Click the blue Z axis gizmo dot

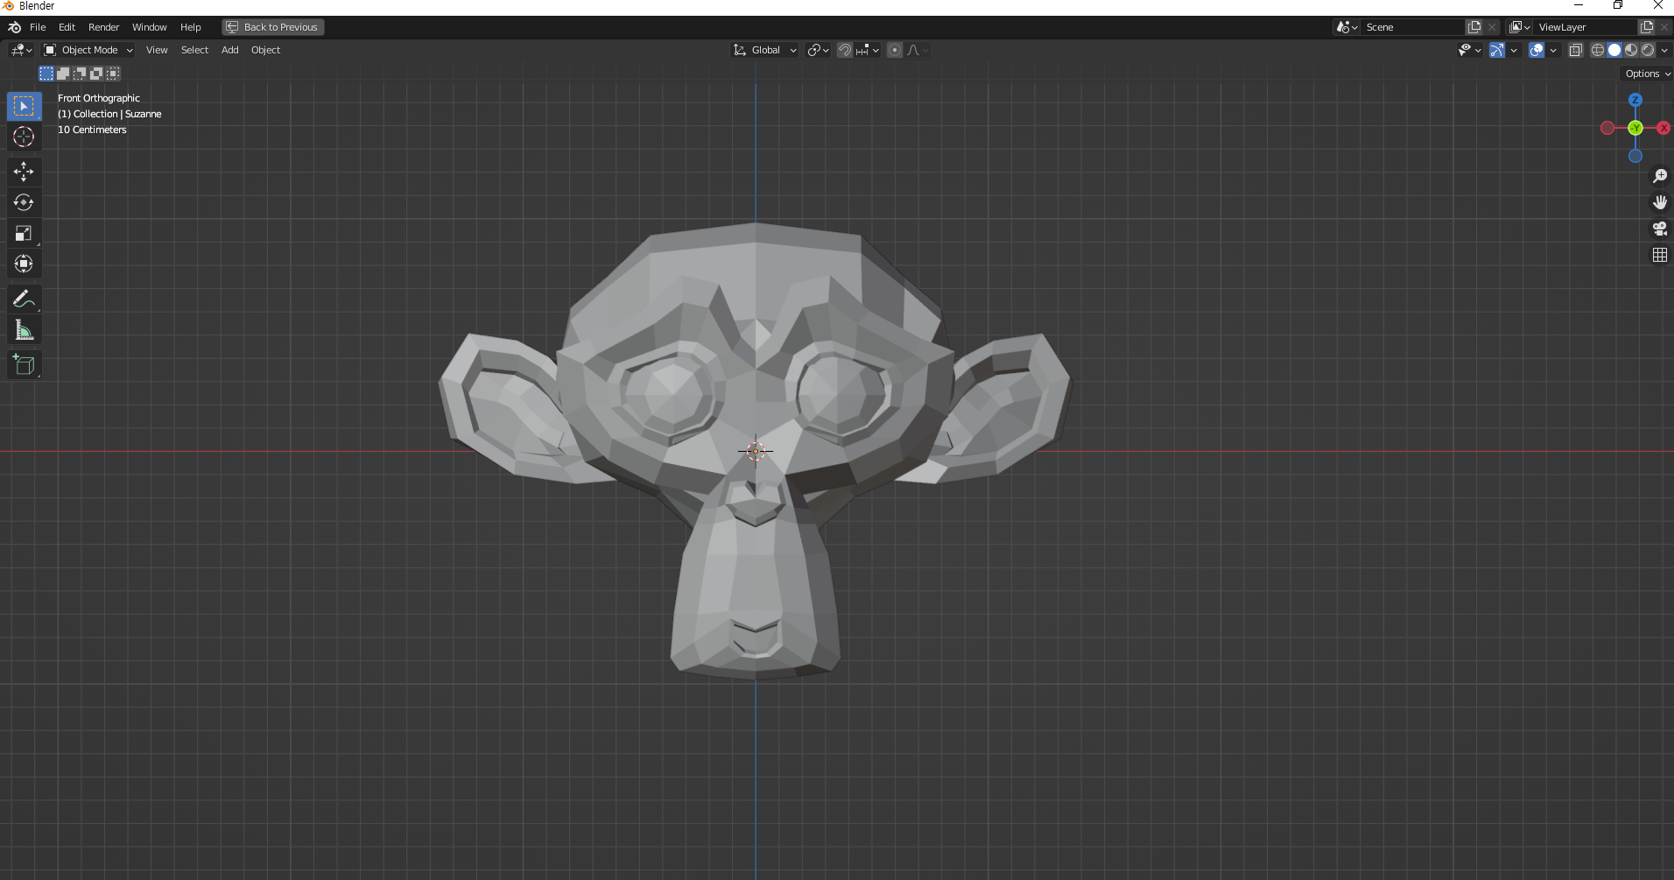(x=1635, y=101)
